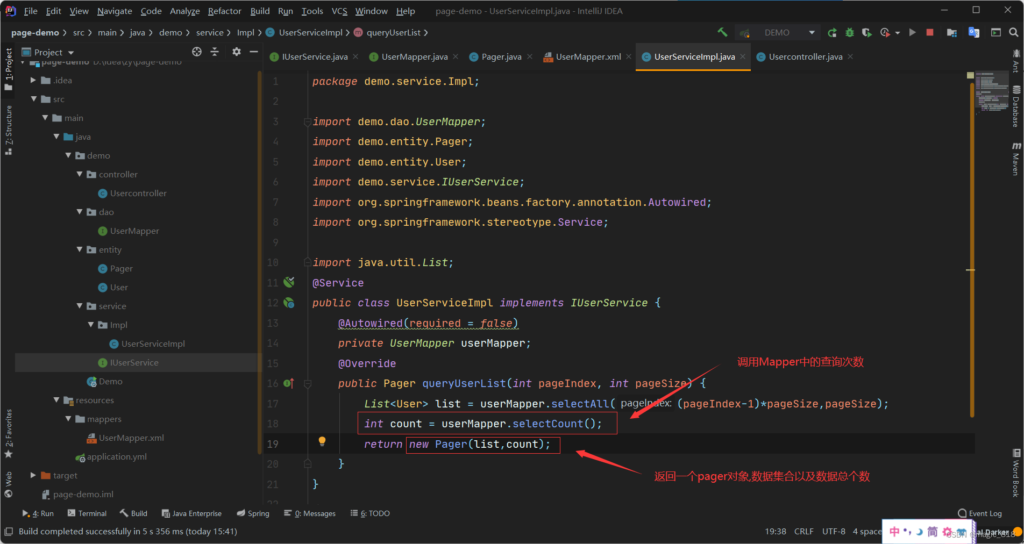Open the TODO tool window

click(x=370, y=513)
